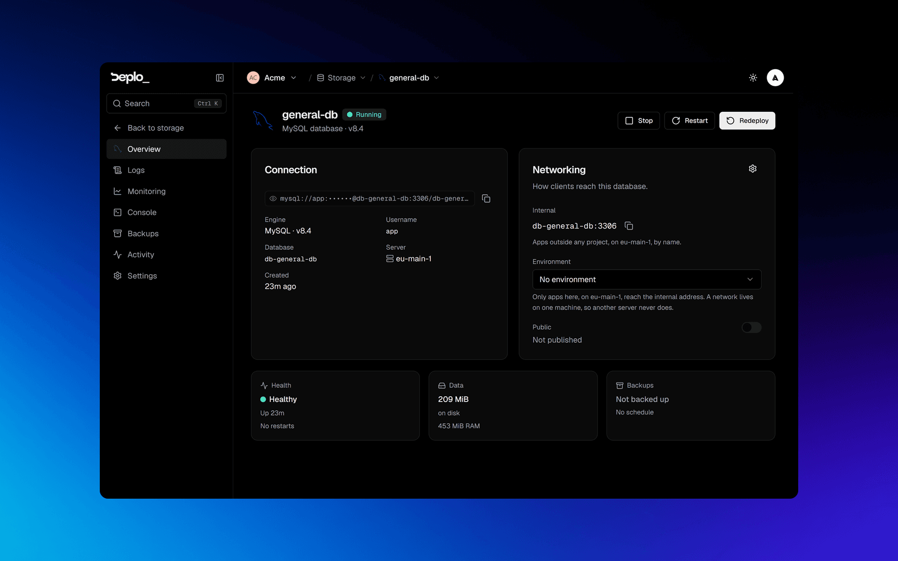Select database name db-general-db
Image resolution: width=898 pixels, height=561 pixels.
tap(291, 259)
